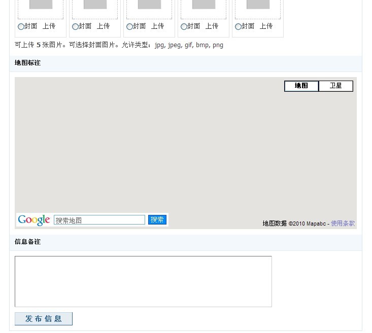Select the second 封面 cover radio button
Image resolution: width=372 pixels, height=333 pixels.
[x=75, y=26]
